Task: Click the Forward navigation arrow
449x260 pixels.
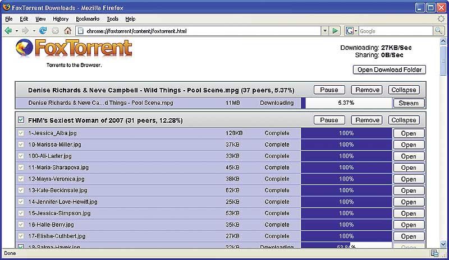Action: coord(25,31)
